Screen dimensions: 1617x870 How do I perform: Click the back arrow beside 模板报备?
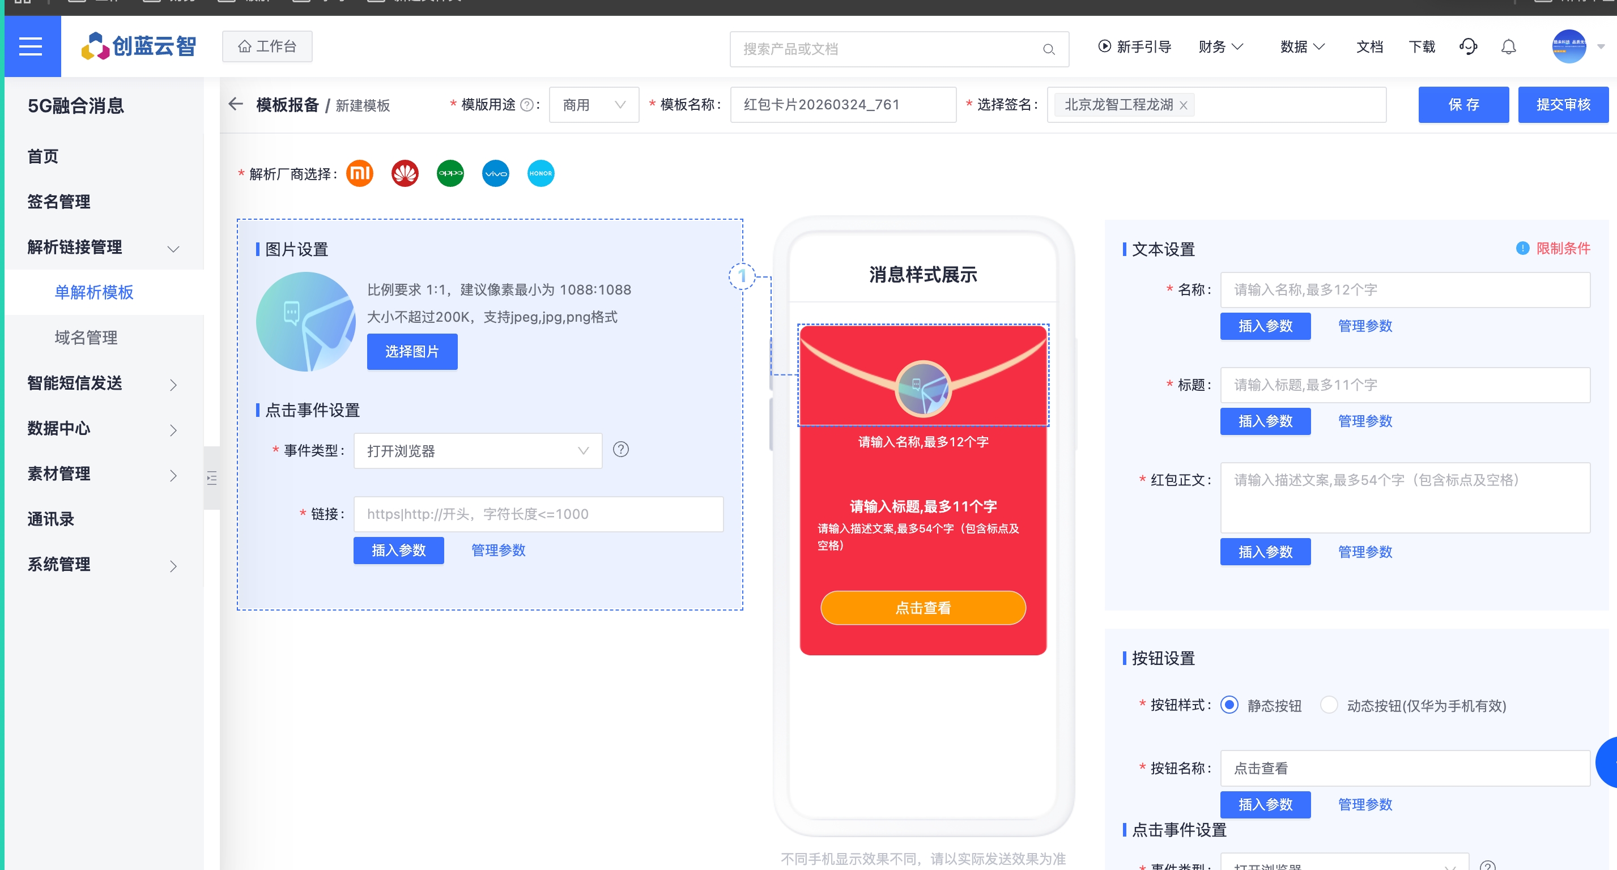point(236,104)
